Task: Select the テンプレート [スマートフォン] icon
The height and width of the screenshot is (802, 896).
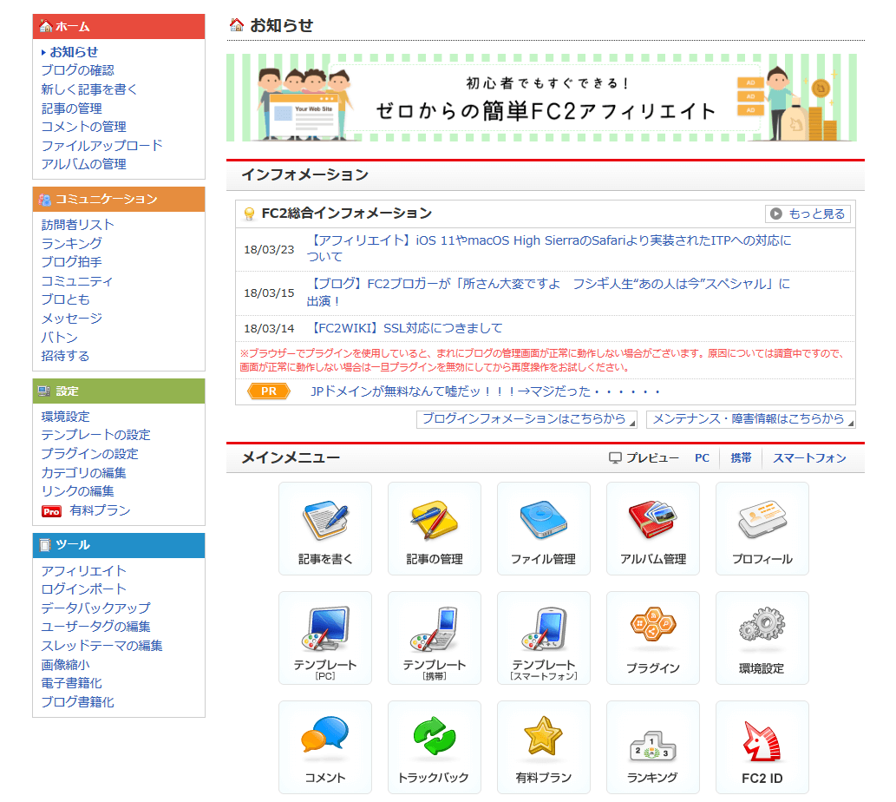Action: pyautogui.click(x=544, y=637)
